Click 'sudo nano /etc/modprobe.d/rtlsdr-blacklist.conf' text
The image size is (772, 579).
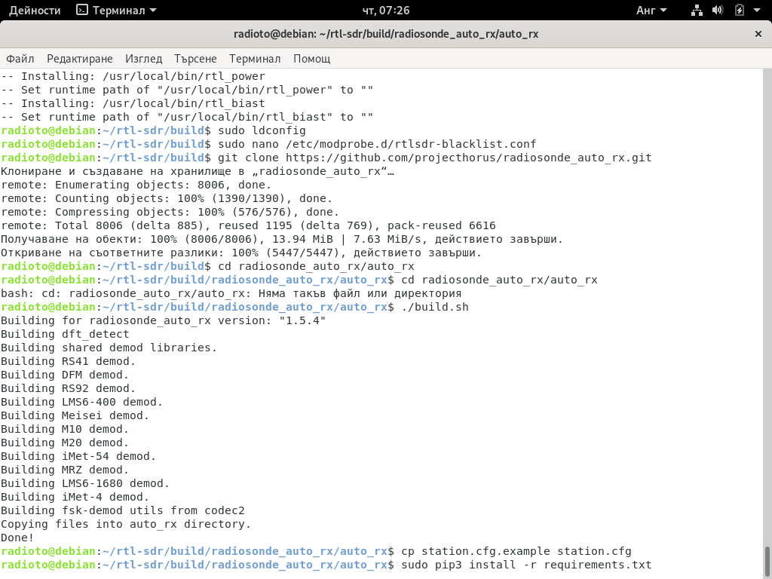pos(377,144)
